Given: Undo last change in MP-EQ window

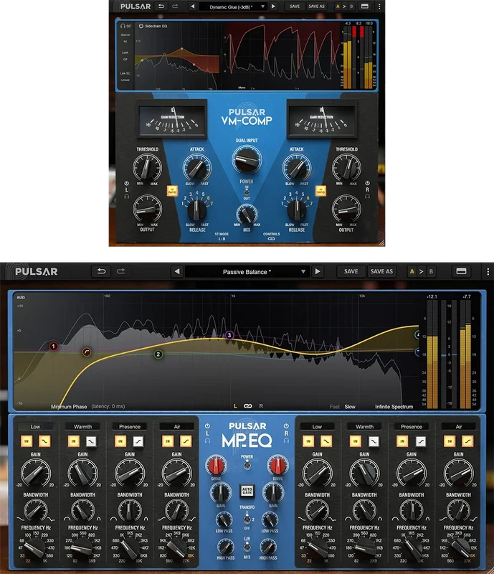Looking at the screenshot, I should pos(101,271).
